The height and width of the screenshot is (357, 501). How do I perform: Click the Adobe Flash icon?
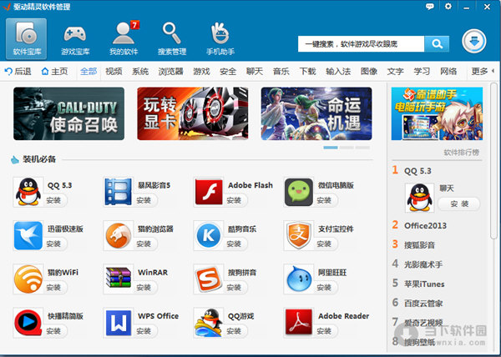(x=209, y=192)
